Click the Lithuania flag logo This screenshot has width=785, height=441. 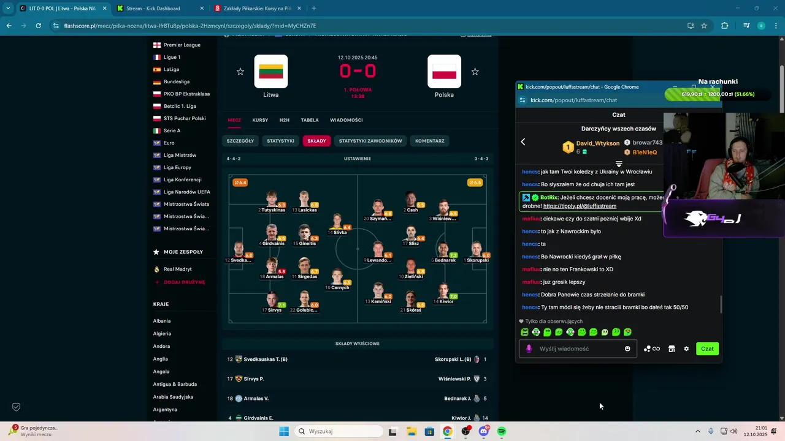point(271,72)
